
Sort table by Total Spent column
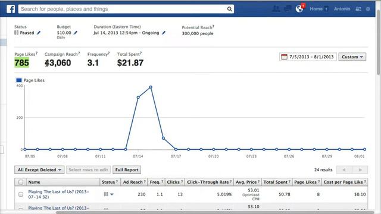(277, 182)
